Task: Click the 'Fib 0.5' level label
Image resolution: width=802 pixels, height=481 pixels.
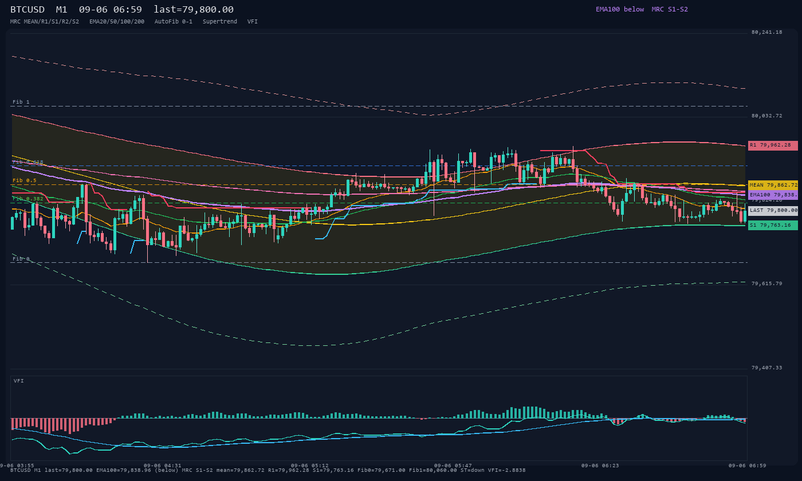Action: [x=25, y=180]
